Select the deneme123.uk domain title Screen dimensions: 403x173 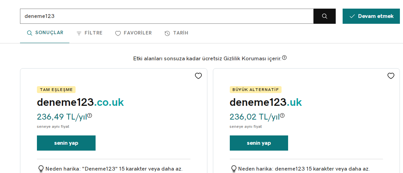(x=266, y=102)
